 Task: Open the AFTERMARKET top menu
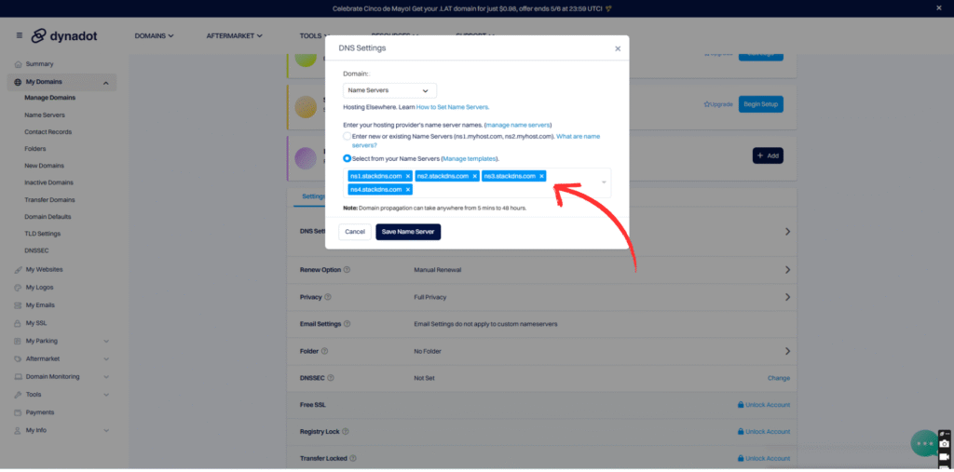pos(234,36)
